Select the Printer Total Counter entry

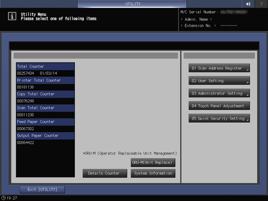click(45, 80)
